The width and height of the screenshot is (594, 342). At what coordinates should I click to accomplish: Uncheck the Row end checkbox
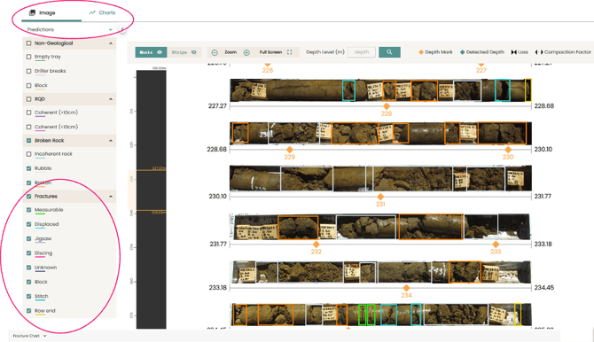pyautogui.click(x=28, y=311)
